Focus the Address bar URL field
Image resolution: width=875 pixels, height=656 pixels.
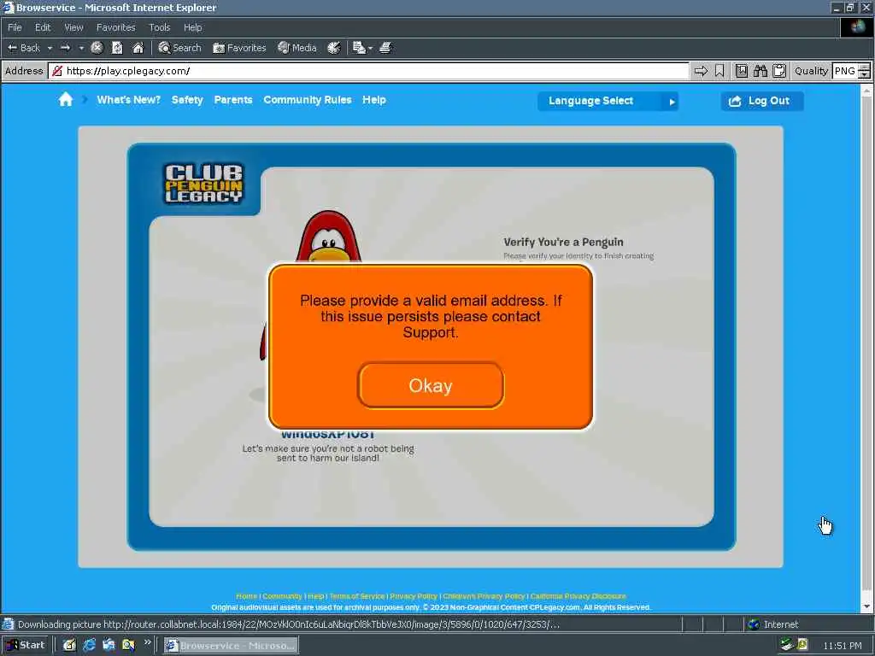(x=368, y=71)
